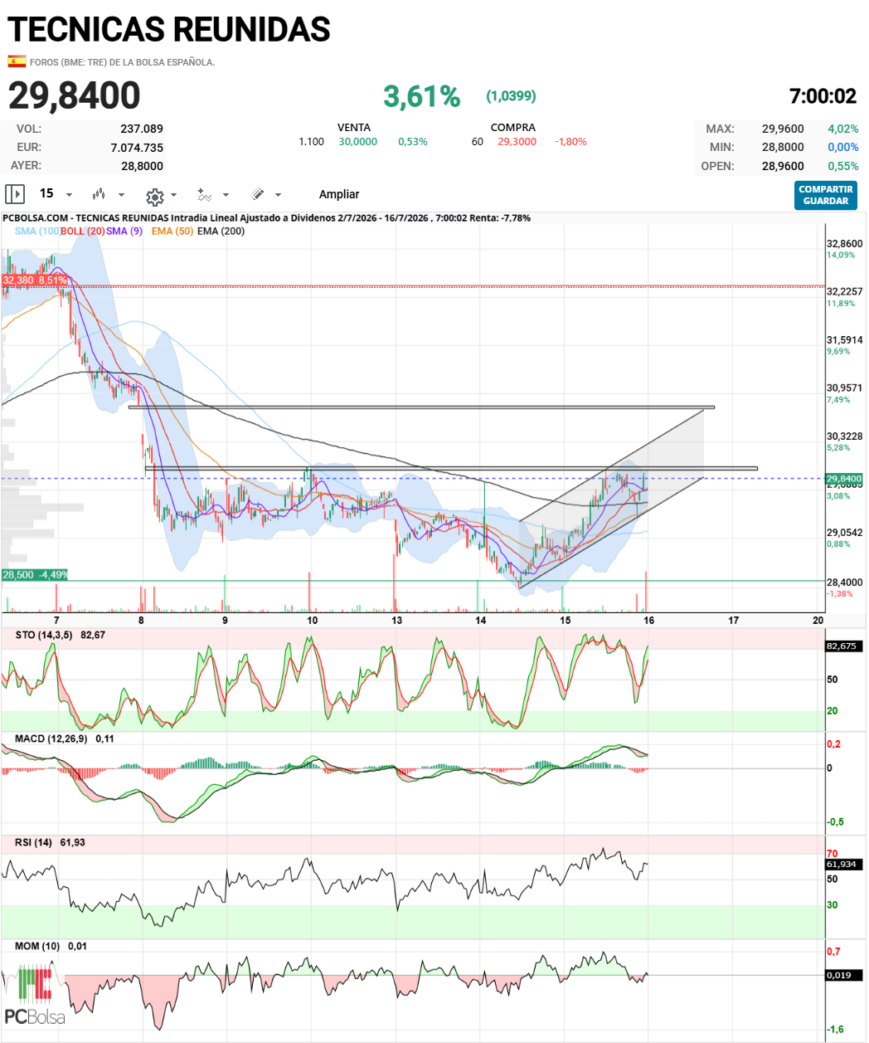Expand the indicators dropdown arrow

point(225,195)
